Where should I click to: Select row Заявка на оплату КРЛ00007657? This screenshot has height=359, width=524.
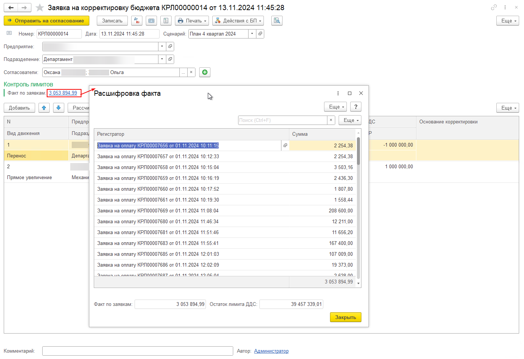click(x=225, y=156)
